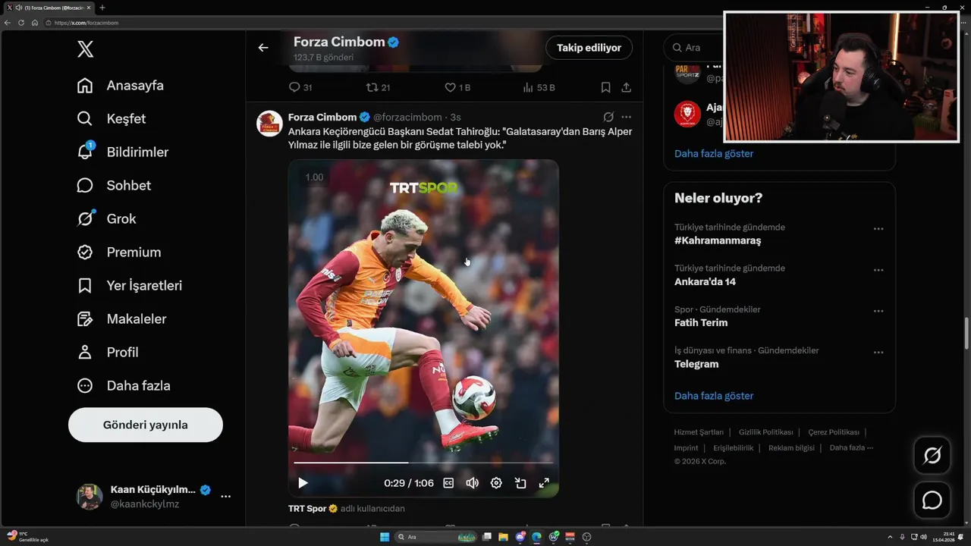The image size is (971, 546).
Task: Go back with the header arrow
Action: [x=263, y=48]
